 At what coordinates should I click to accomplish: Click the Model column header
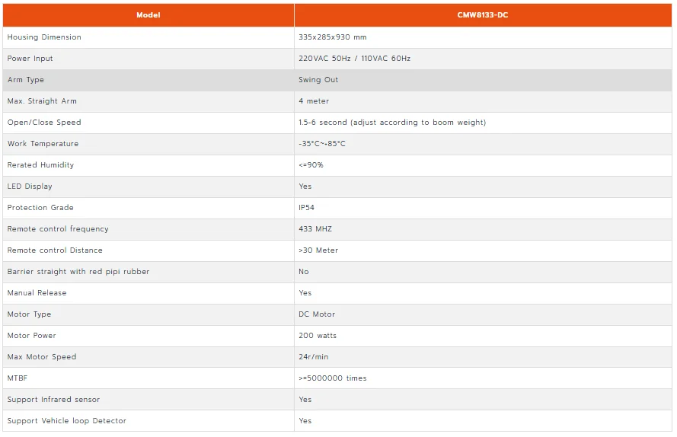(x=148, y=15)
